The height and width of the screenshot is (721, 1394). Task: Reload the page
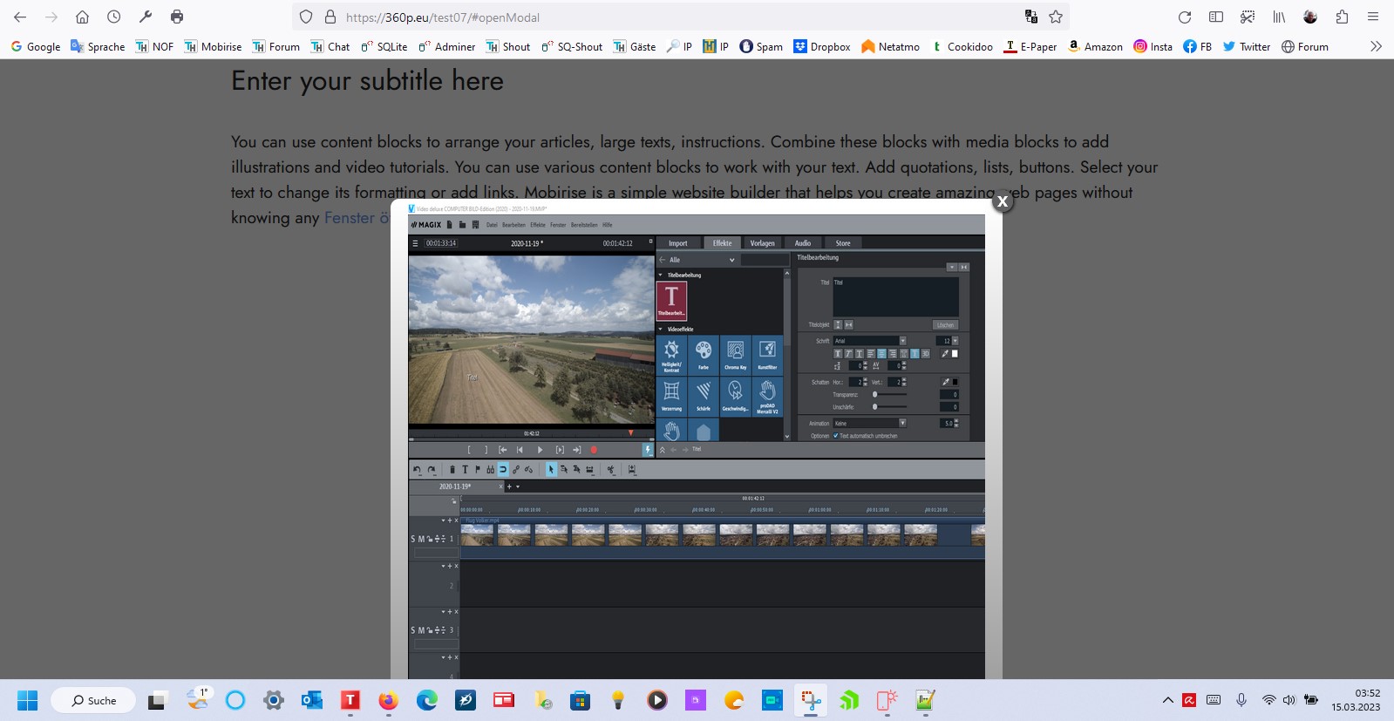click(x=1184, y=17)
